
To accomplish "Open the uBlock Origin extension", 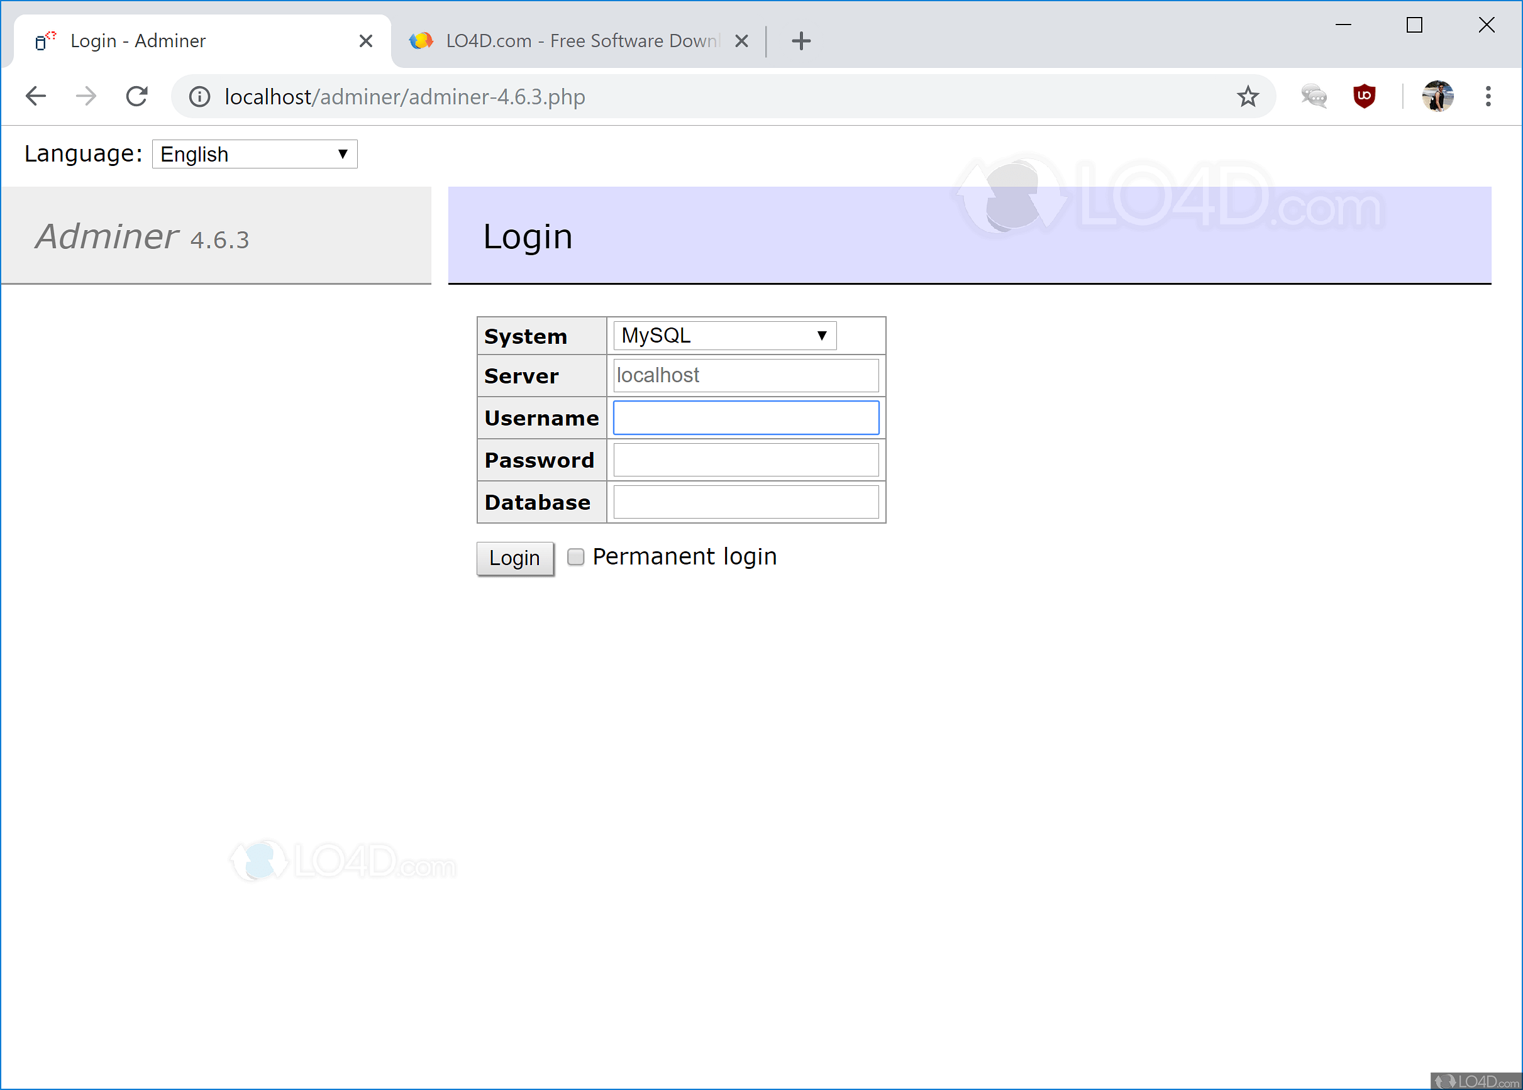I will tap(1363, 97).
